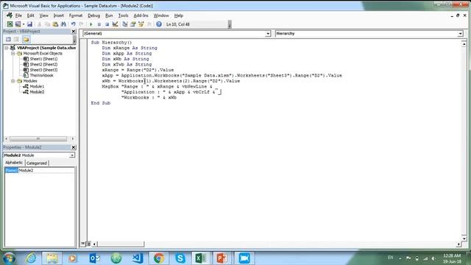The width and height of the screenshot is (471, 265).
Task: Open Excel from the Windows taskbar
Action: pyautogui.click(x=201, y=258)
